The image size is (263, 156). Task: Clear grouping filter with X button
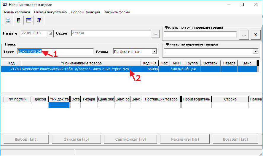coord(255,35)
